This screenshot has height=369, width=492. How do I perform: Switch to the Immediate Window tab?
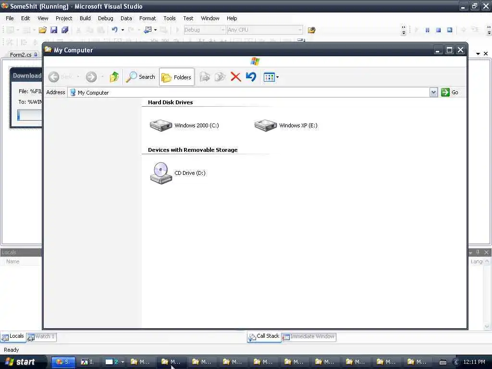pyautogui.click(x=309, y=337)
